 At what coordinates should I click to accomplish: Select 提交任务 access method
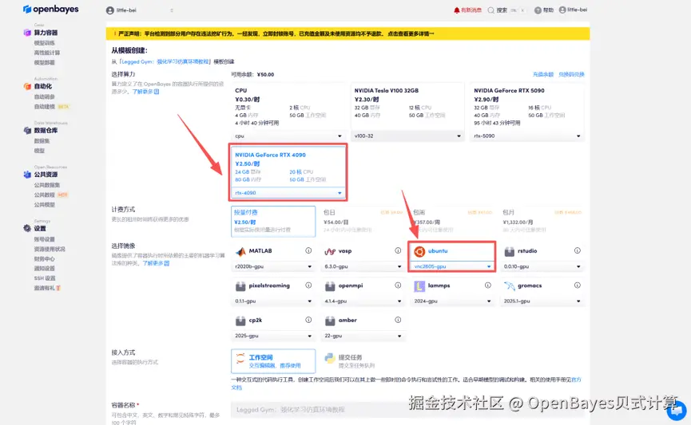(363, 360)
